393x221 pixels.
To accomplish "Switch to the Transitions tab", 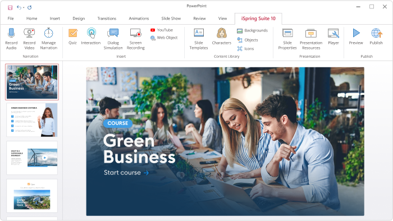I will [x=107, y=19].
